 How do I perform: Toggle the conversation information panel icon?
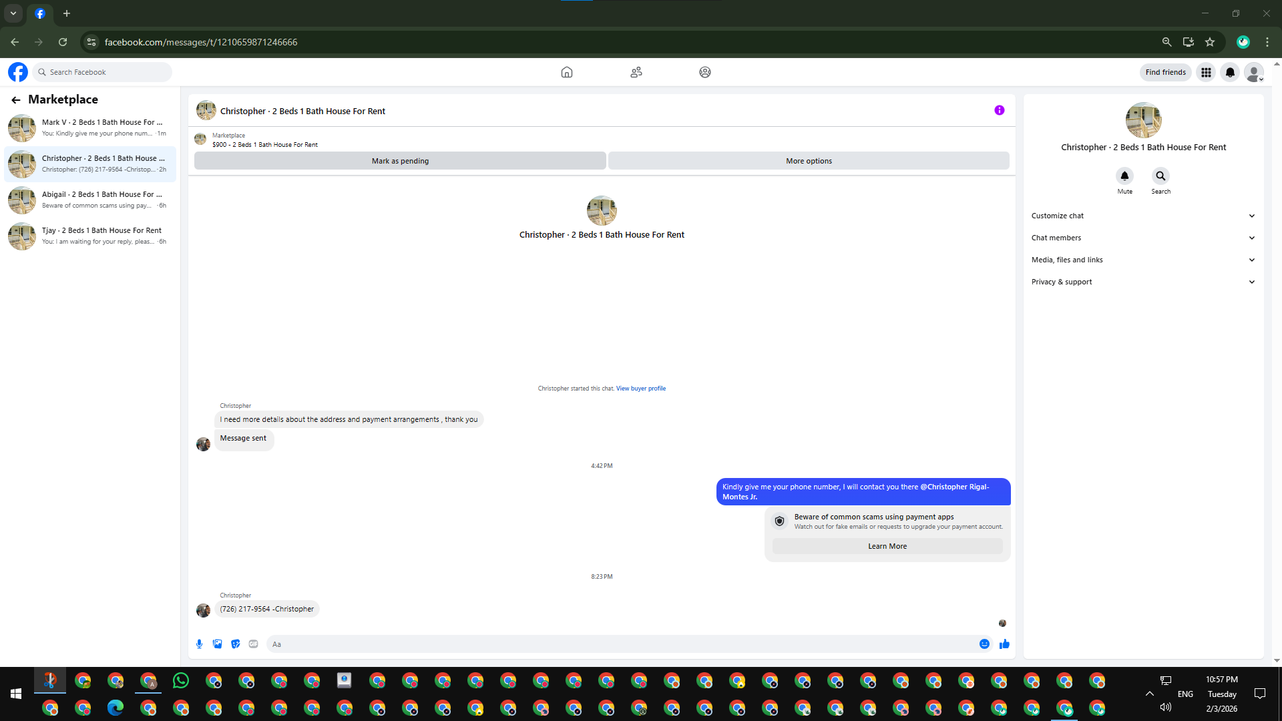point(999,111)
